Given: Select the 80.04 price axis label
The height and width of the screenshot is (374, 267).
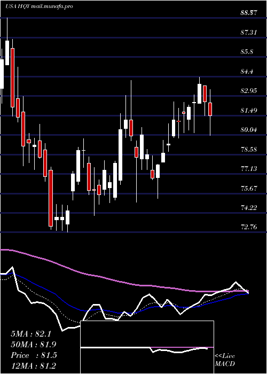Looking at the screenshot, I should pos(248,130).
